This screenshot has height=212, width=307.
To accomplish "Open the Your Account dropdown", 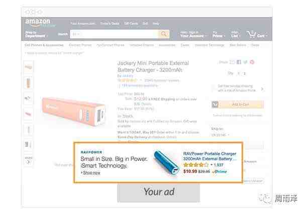I will click(x=193, y=35).
